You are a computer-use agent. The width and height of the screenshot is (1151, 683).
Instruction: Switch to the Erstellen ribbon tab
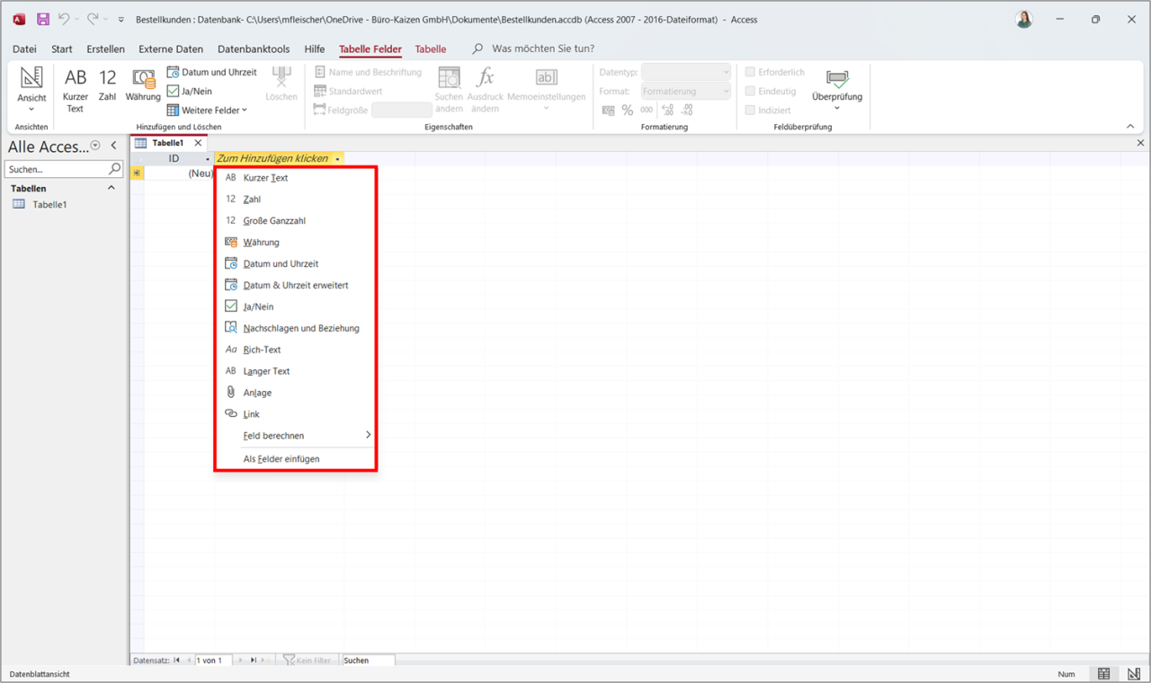pos(105,49)
